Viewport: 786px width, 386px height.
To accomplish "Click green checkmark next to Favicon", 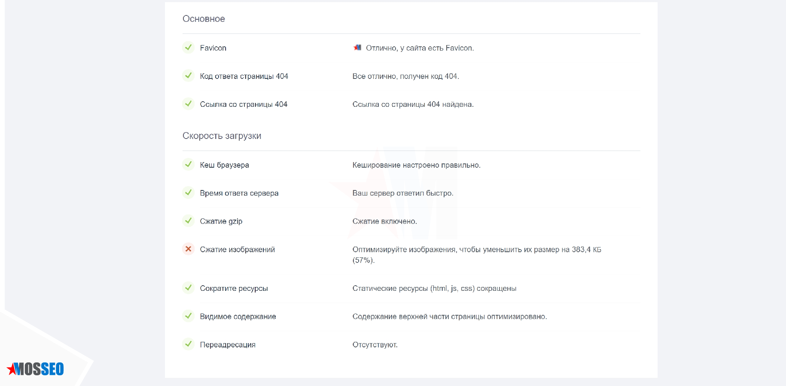I will pos(188,47).
